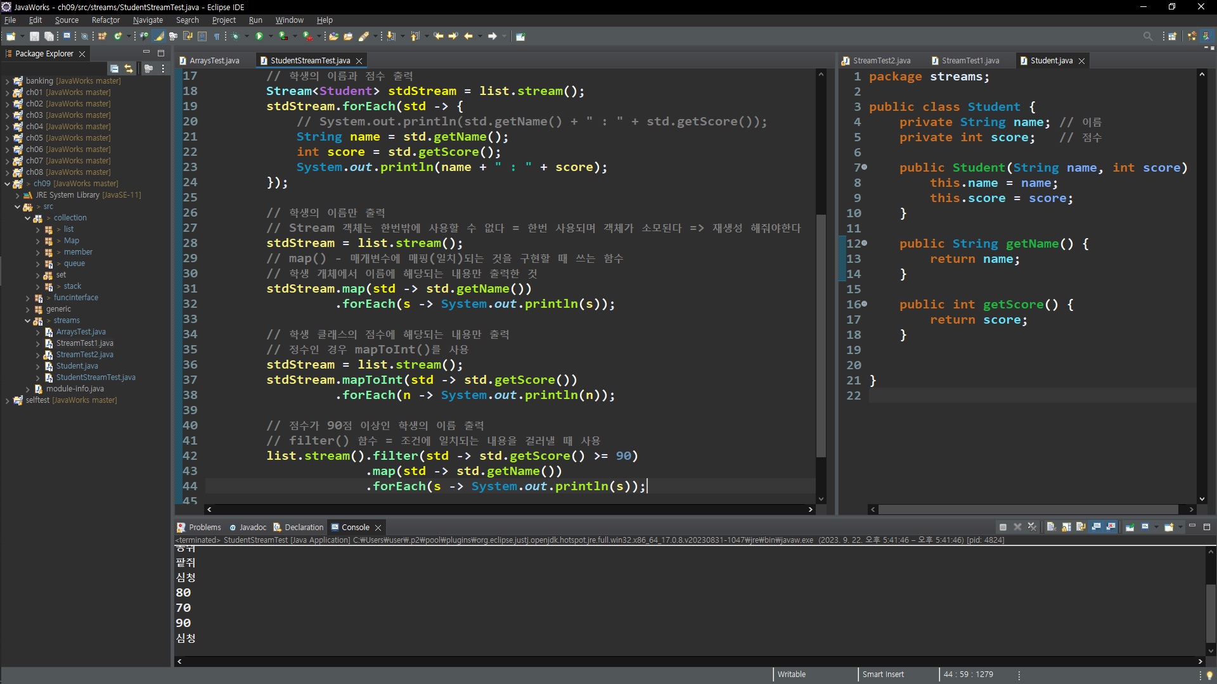1217x684 pixels.
Task: Click the Open Type toolbar icon
Action: pos(333,36)
